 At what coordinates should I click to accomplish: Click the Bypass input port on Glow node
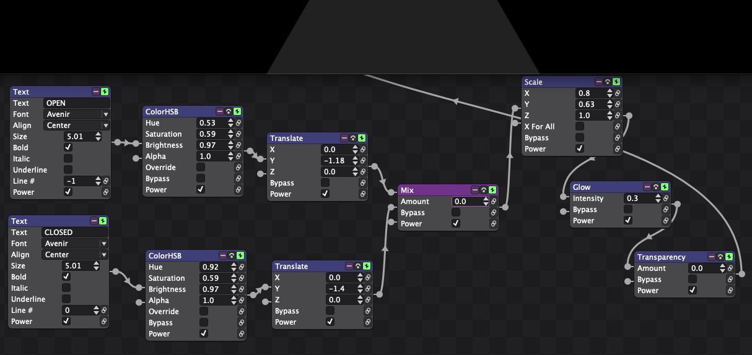563,212
